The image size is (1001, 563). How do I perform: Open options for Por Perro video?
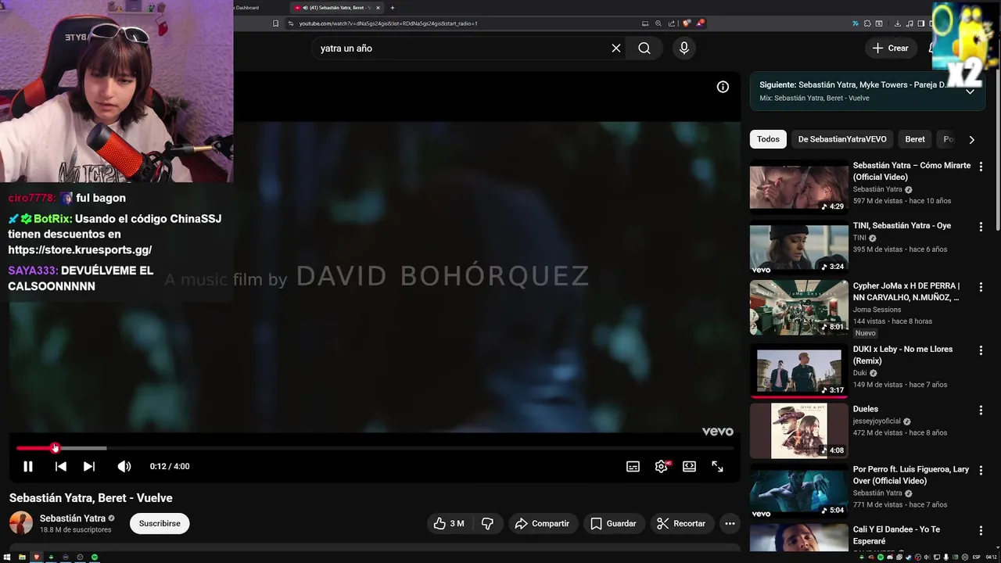pos(981,471)
